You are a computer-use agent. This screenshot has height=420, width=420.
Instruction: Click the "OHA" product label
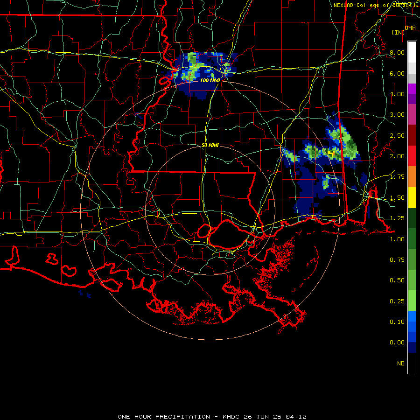click(410, 28)
